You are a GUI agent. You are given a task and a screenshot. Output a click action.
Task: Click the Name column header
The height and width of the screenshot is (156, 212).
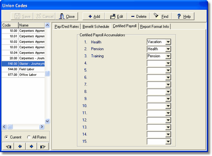[32, 25]
